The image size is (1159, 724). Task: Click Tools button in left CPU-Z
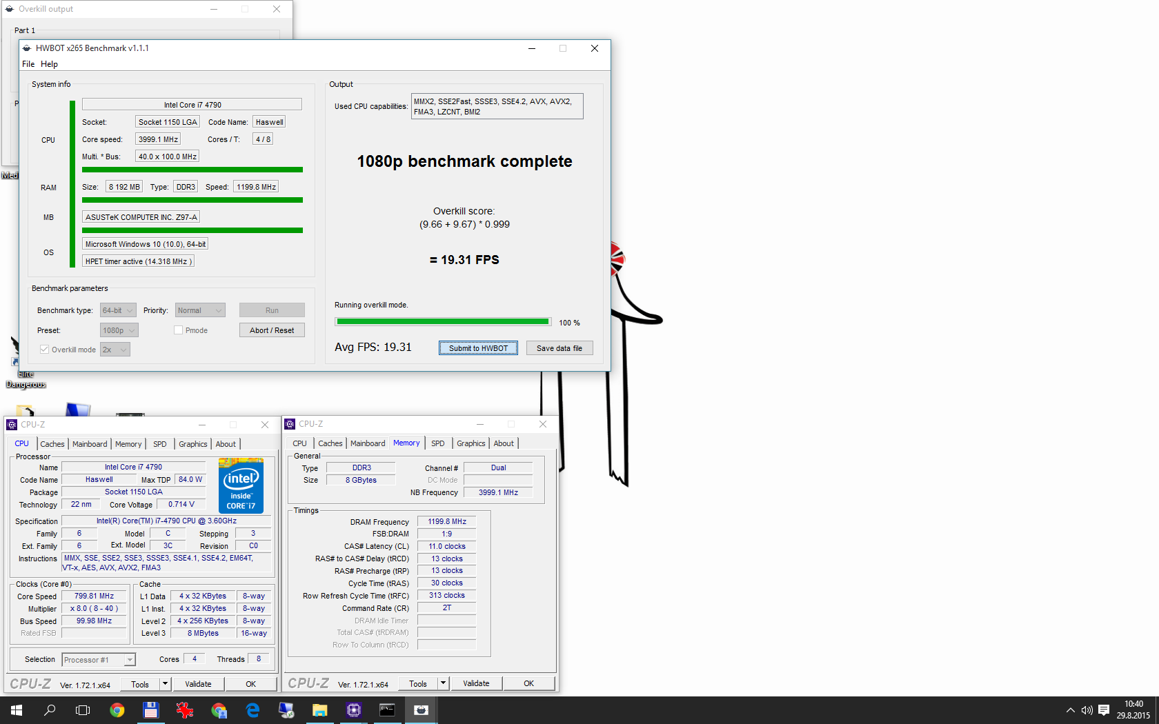tap(140, 684)
